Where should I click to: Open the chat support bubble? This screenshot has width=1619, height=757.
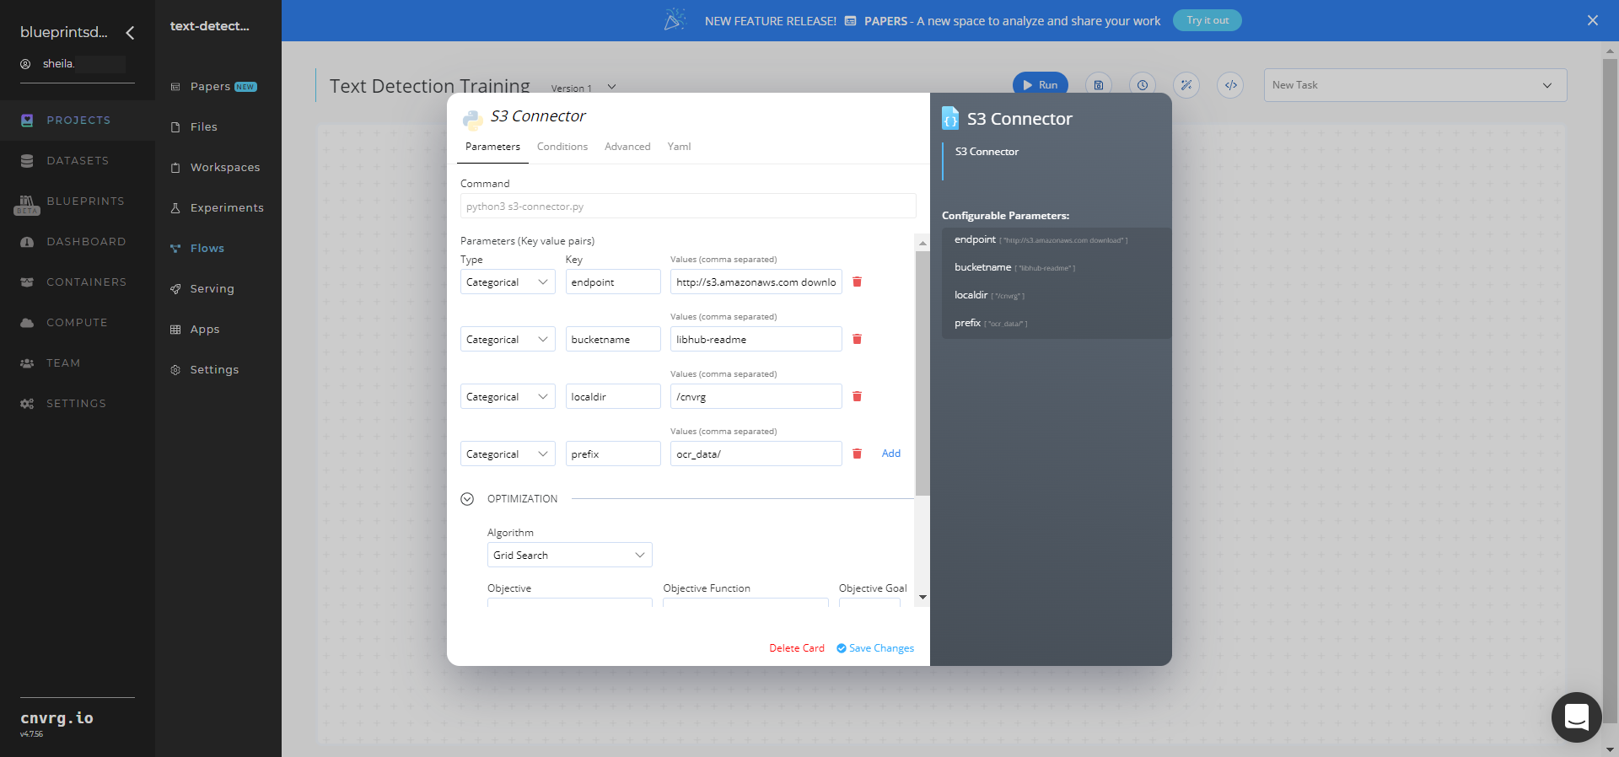[1576, 717]
